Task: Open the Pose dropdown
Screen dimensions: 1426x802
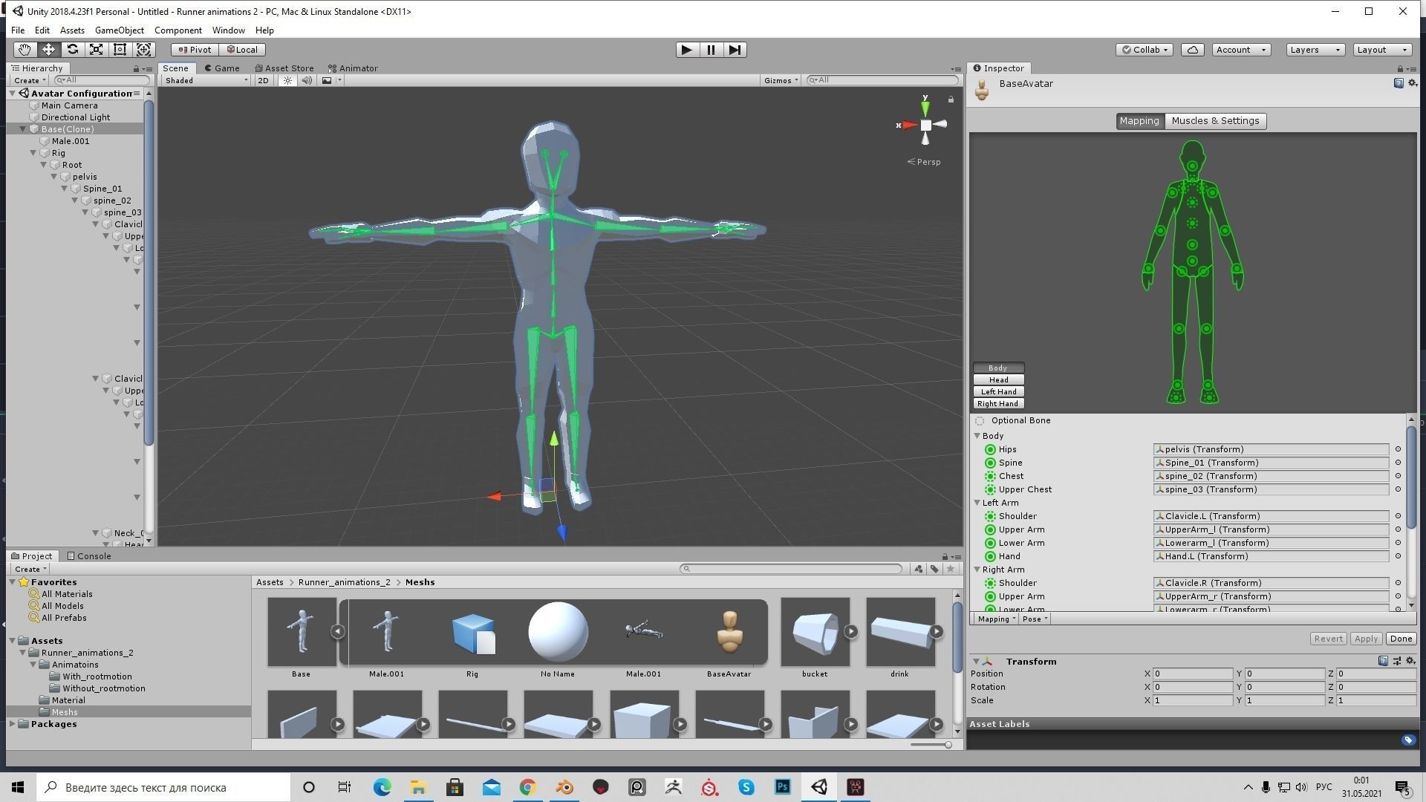Action: pos(1035,619)
